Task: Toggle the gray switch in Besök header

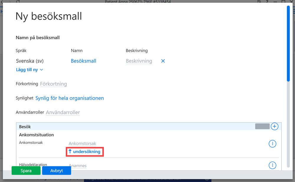Action: 262,126
